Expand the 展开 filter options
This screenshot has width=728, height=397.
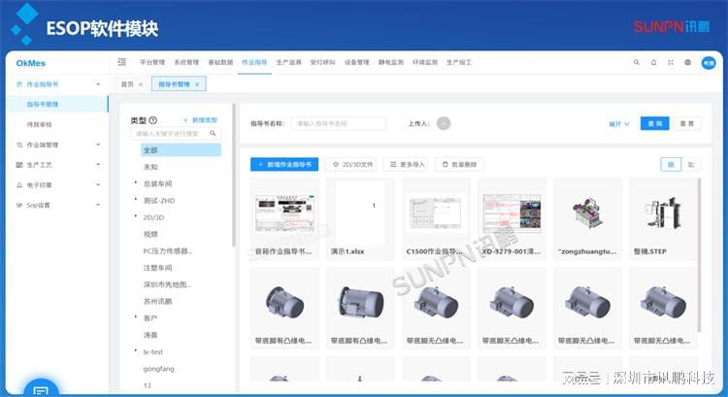[x=619, y=124]
